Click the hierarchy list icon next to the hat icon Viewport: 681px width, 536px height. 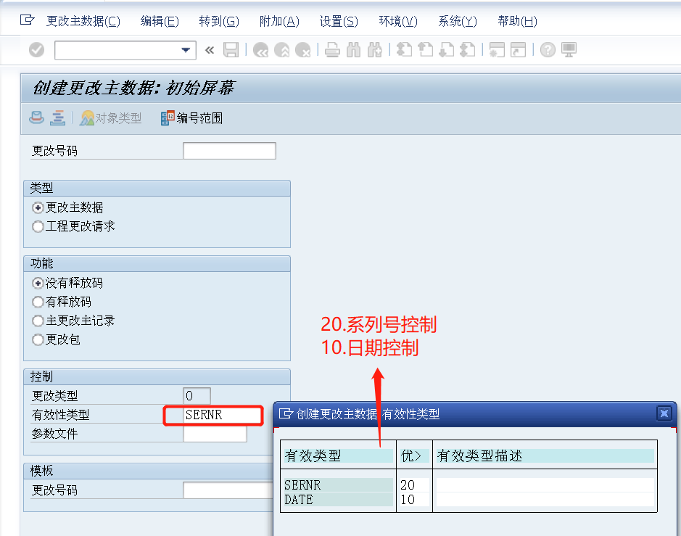tap(57, 117)
